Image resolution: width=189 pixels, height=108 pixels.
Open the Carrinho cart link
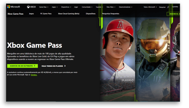tap(175, 7)
